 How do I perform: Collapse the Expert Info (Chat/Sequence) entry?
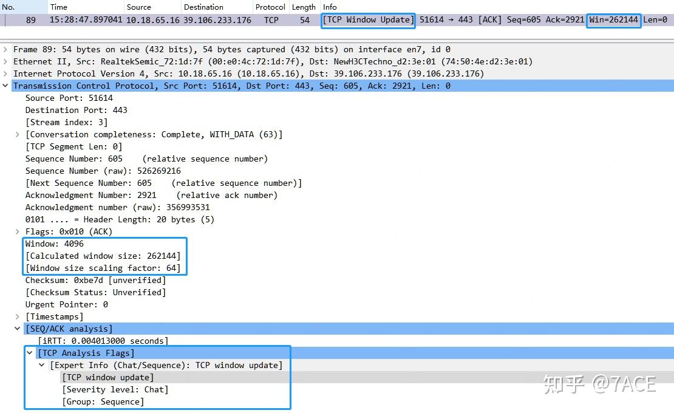41,365
